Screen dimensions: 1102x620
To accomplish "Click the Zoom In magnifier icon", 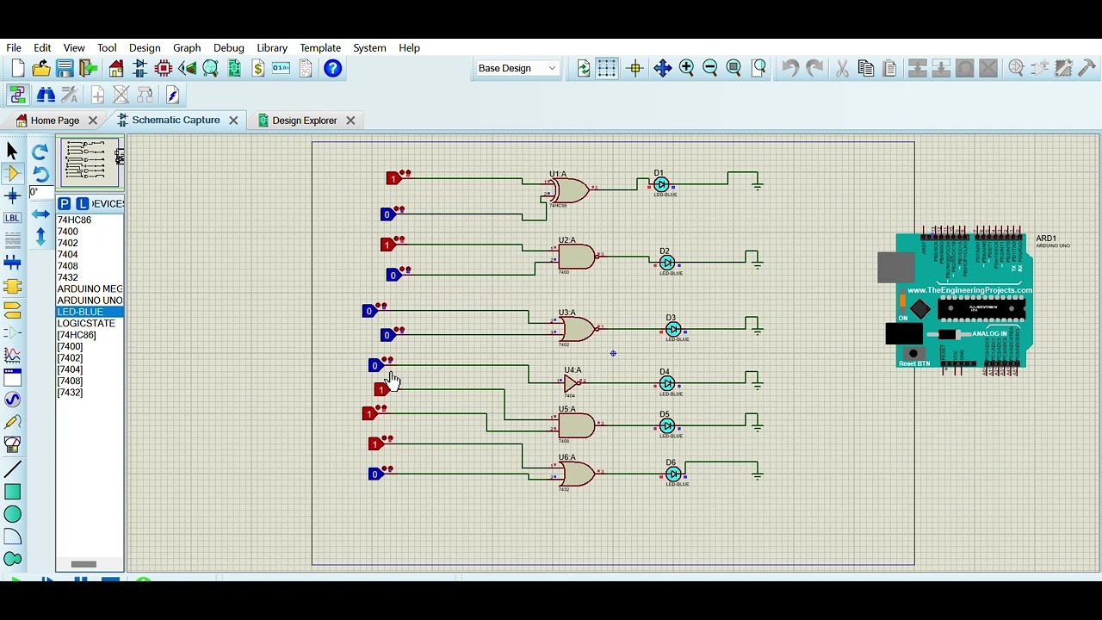I will 686,68.
